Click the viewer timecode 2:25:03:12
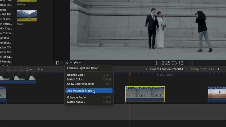The height and width of the screenshot is (127, 226). [172, 63]
